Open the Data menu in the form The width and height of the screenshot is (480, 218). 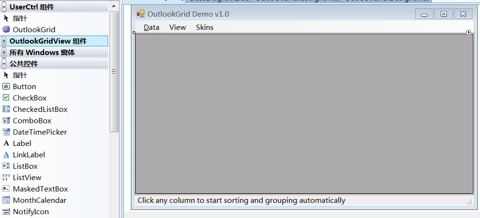pos(151,27)
